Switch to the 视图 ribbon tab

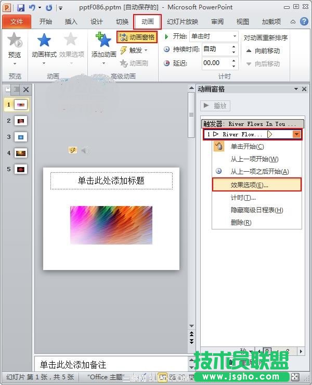pyautogui.click(x=242, y=22)
